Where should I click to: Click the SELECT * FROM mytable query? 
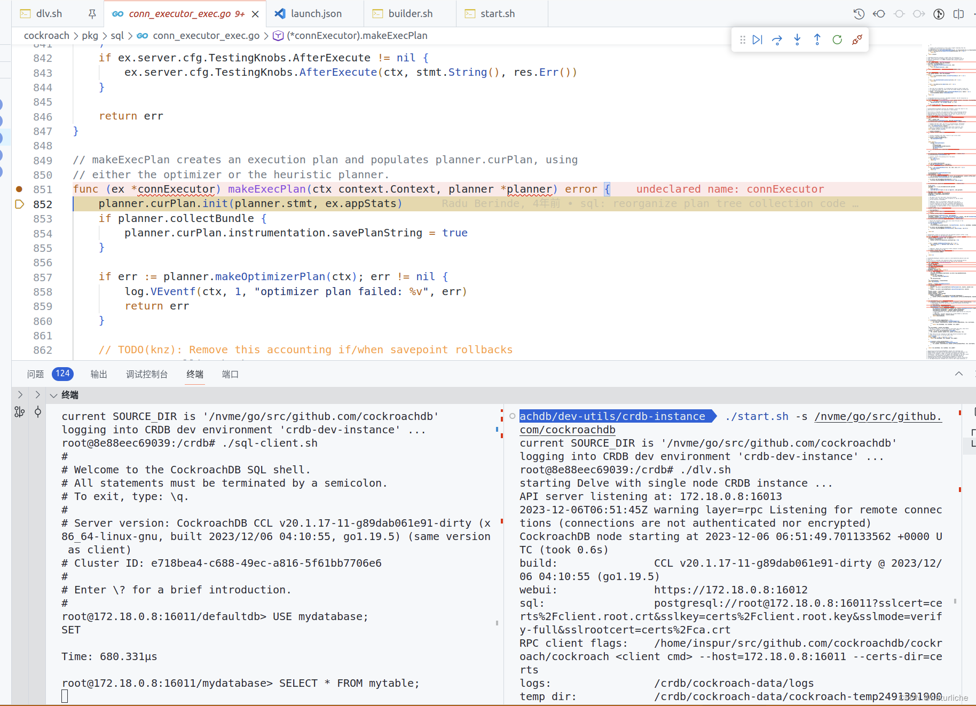click(349, 683)
